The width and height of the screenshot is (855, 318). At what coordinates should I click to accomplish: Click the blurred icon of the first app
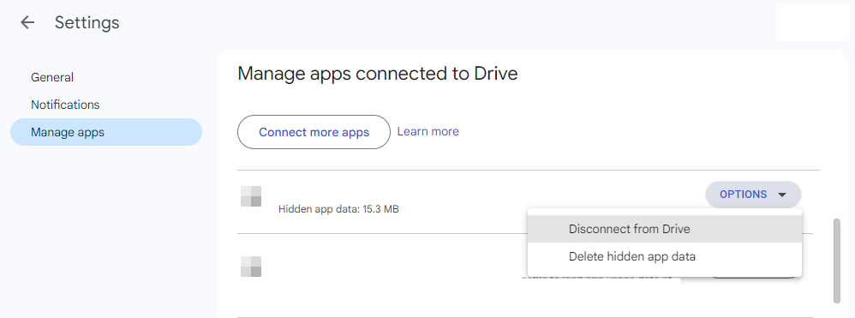pos(251,196)
